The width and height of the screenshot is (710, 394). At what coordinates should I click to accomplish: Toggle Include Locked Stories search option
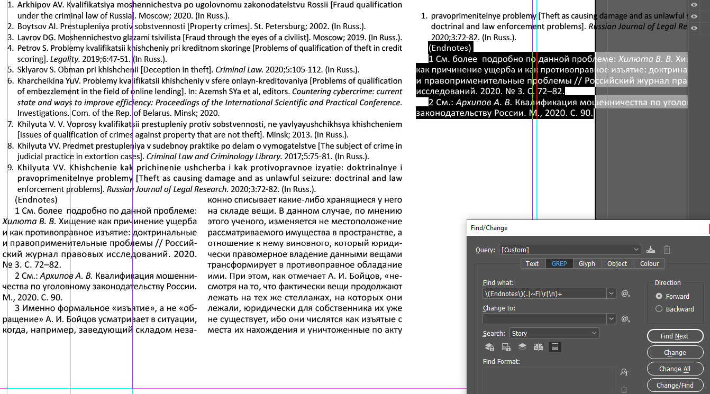[506, 347]
